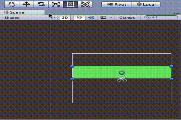Mute scene audio with speaker toggle
This screenshot has height=120, width=181.
point(91,18)
